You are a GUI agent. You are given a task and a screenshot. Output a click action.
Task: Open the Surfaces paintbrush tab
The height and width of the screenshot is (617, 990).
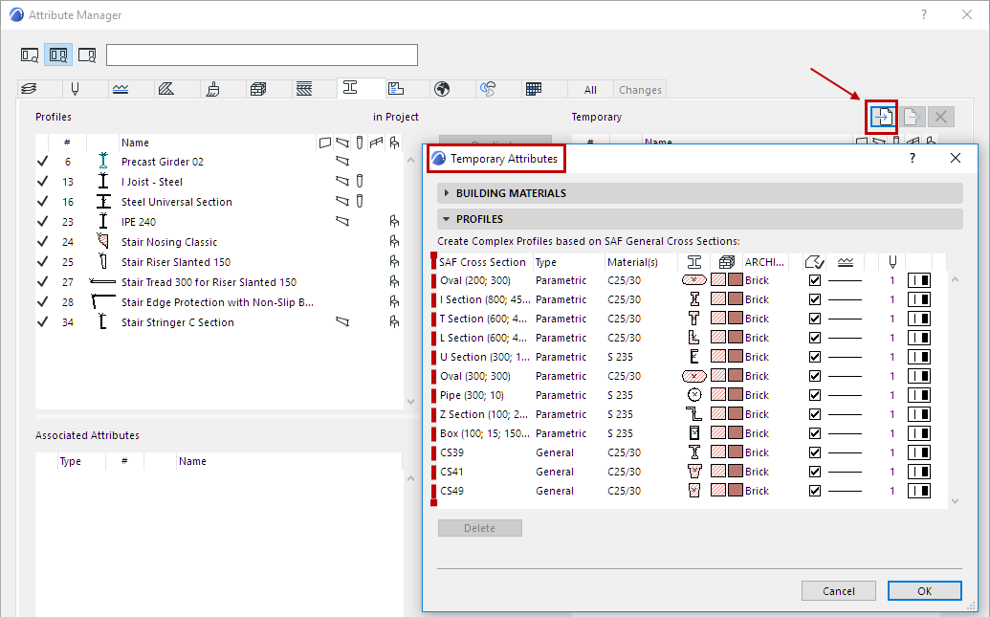coord(213,89)
